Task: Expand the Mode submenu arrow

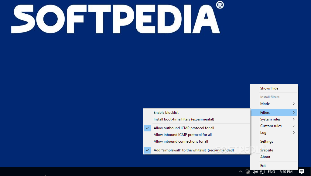Action: [x=294, y=104]
